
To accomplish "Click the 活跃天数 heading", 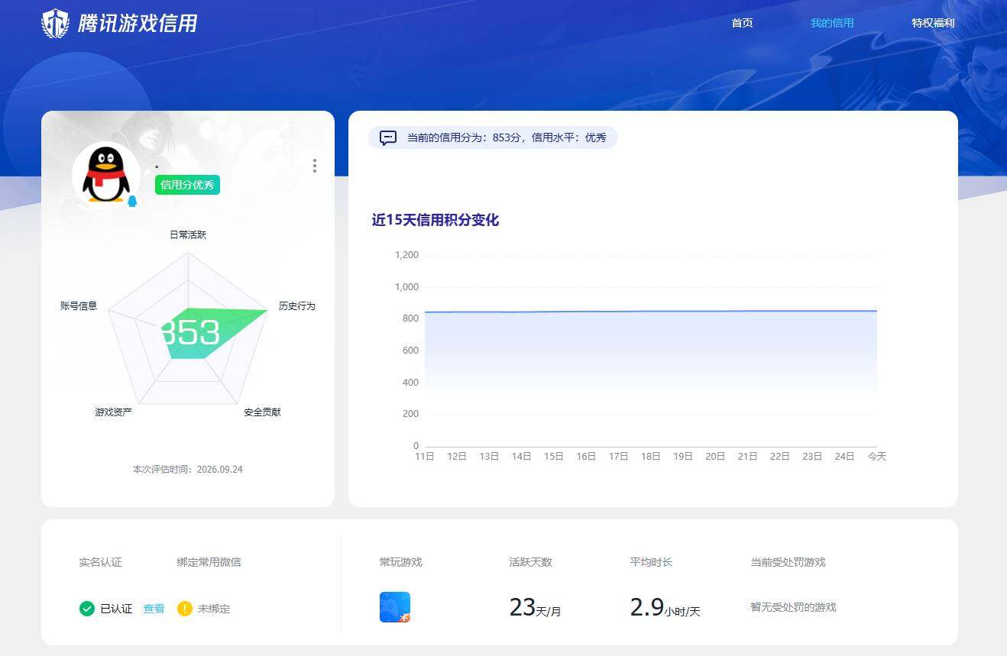I will [530, 562].
